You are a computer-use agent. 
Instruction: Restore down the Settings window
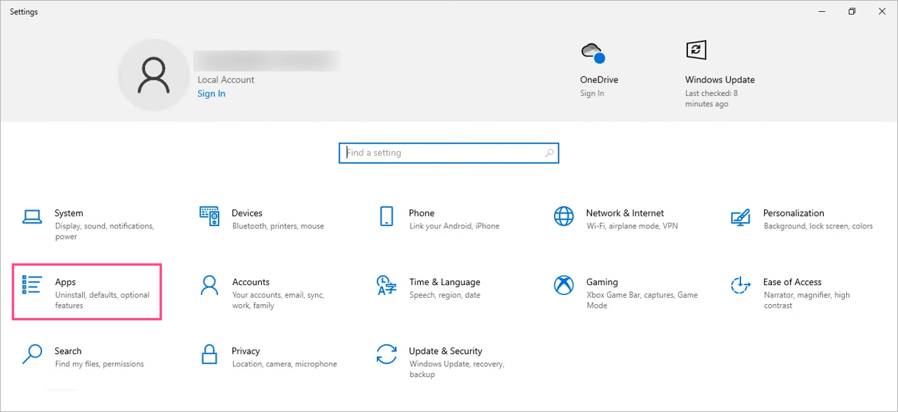coord(852,11)
